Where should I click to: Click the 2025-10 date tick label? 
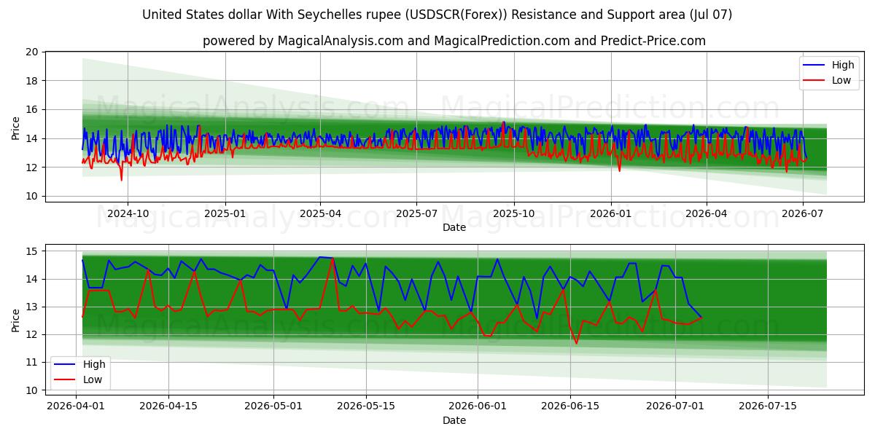[x=514, y=214]
